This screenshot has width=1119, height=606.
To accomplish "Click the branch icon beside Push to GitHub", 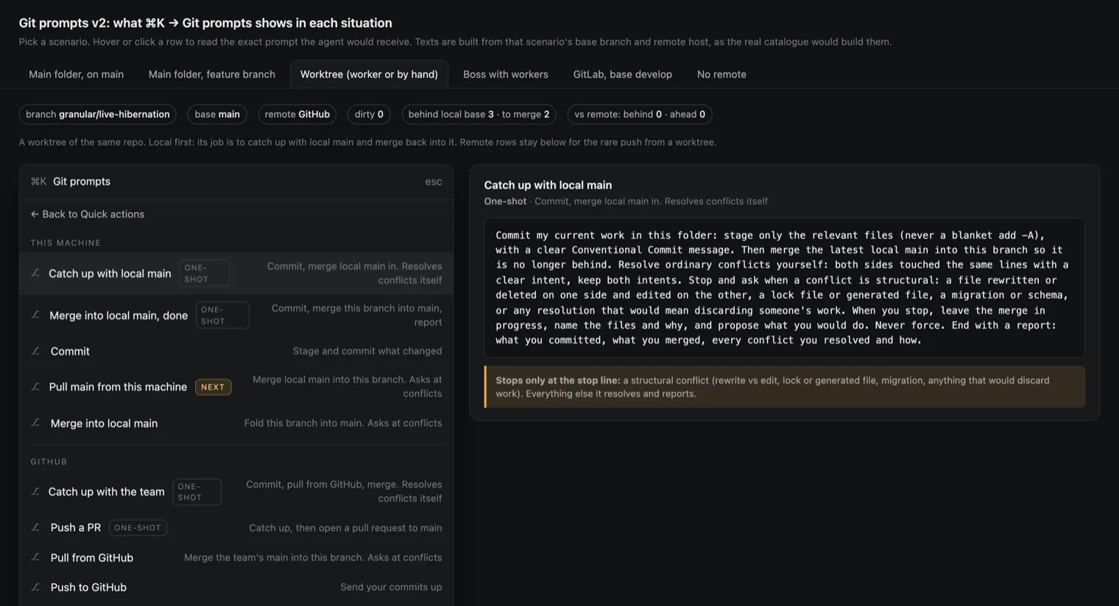I will pos(35,587).
